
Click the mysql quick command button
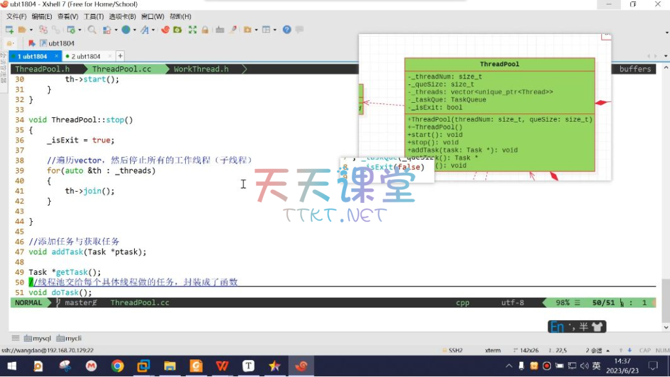pyautogui.click(x=37, y=338)
